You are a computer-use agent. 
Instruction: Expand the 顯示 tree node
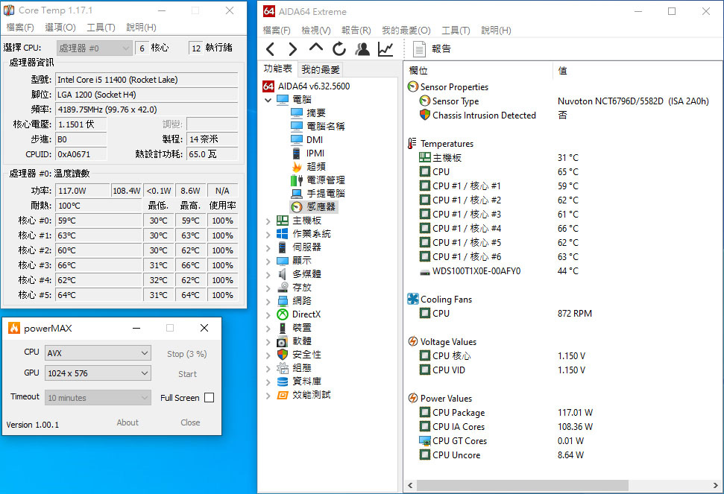click(268, 261)
